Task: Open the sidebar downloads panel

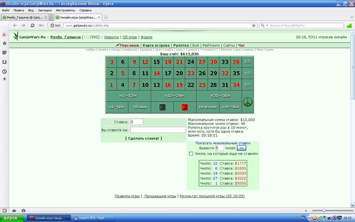Action: click(4, 62)
